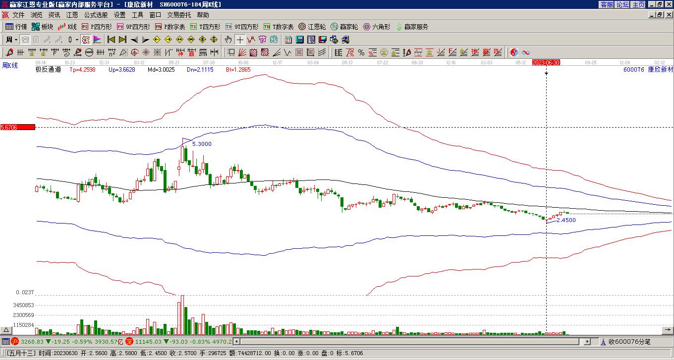Click the 论坛 forum link
The image size is (674, 360).
pyautogui.click(x=622, y=4)
